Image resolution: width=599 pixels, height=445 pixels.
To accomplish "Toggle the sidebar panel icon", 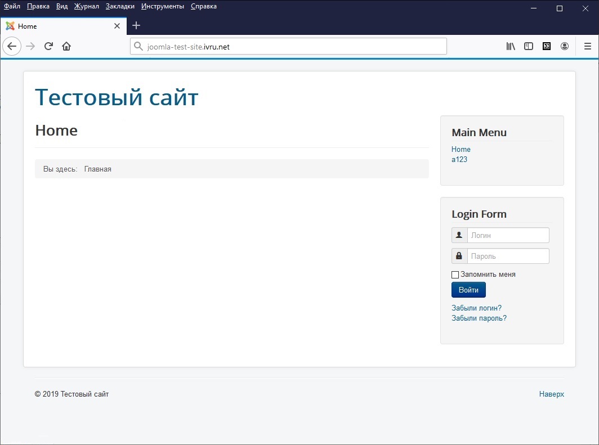I will click(x=528, y=46).
